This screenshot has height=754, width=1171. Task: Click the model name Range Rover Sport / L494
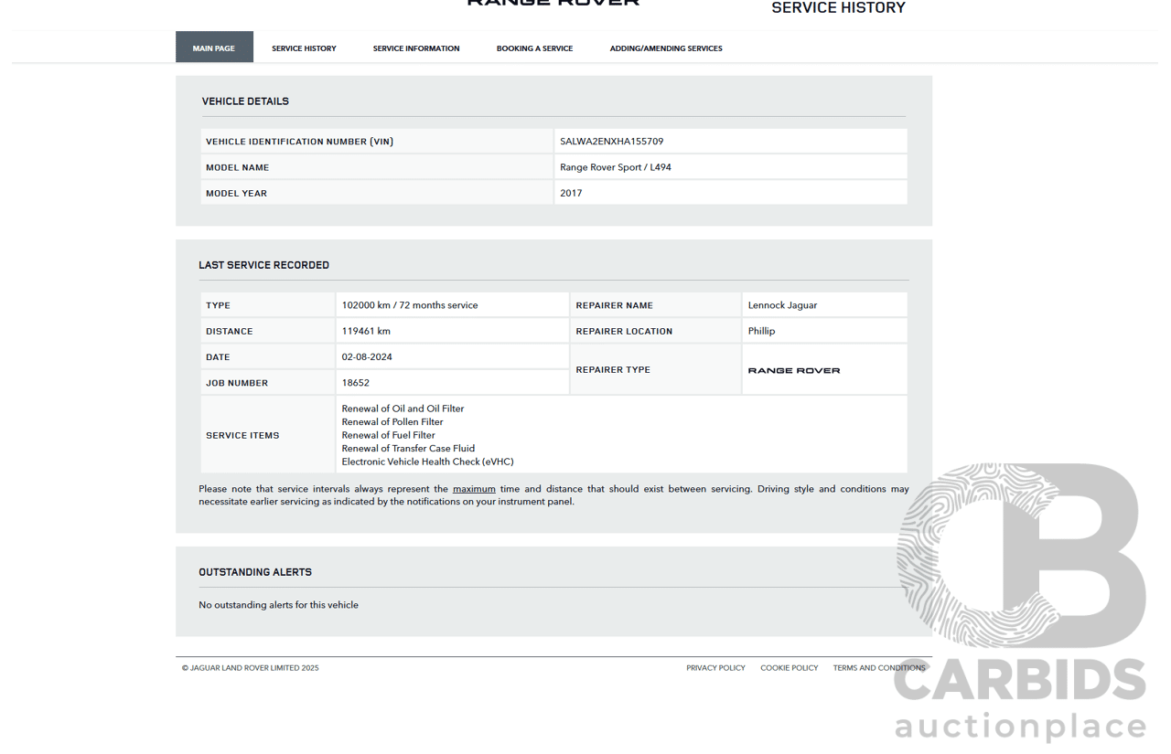click(616, 167)
